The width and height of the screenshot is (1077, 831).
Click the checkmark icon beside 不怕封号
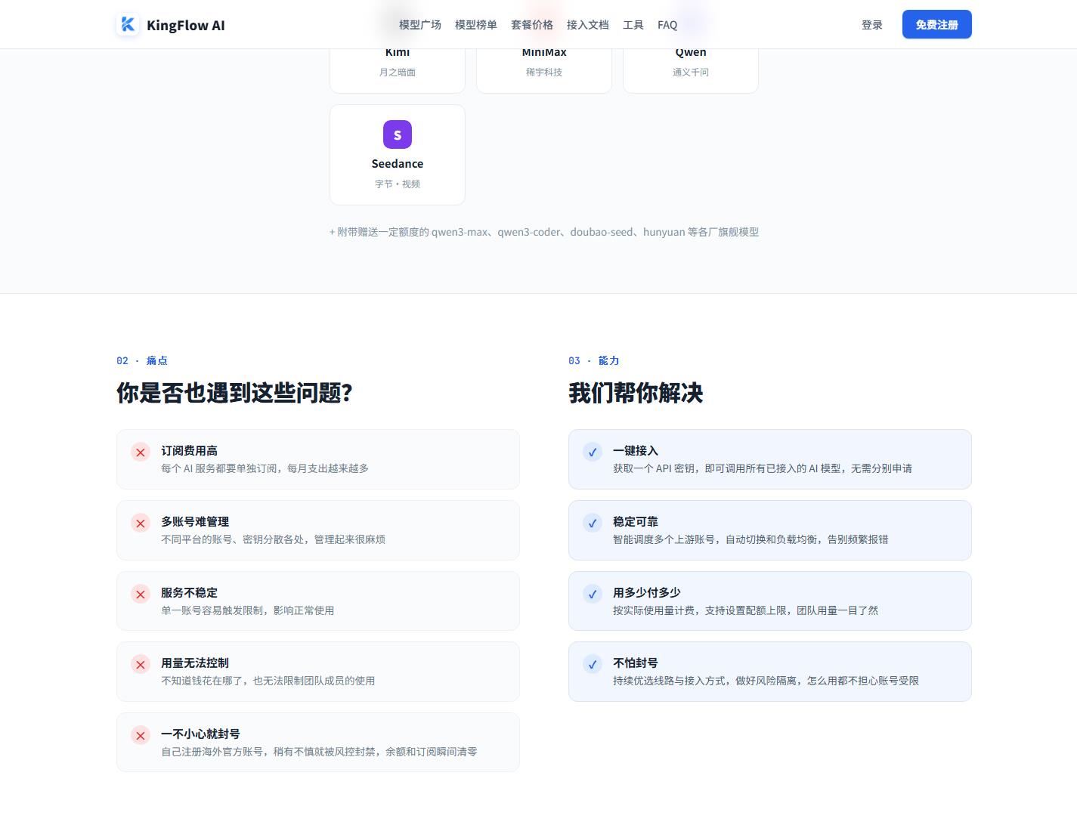click(593, 664)
